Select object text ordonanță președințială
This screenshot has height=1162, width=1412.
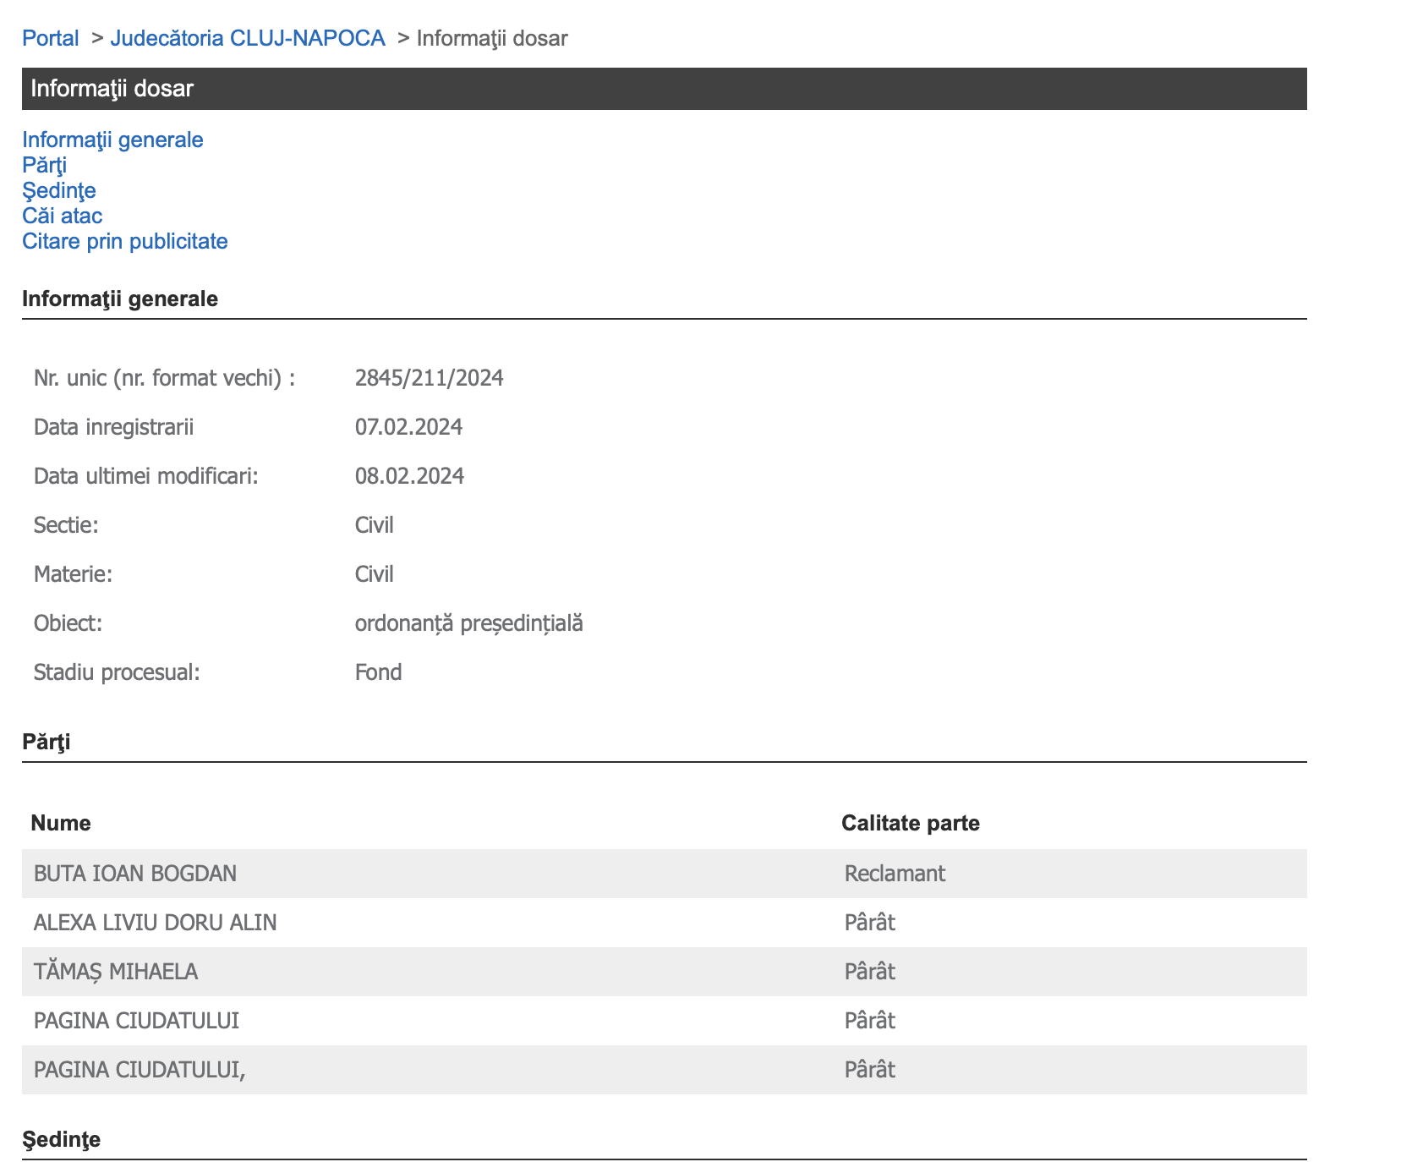469,623
